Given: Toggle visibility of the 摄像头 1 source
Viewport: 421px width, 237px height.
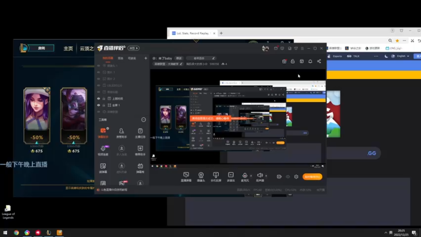Looking at the screenshot, I should coord(98,65).
